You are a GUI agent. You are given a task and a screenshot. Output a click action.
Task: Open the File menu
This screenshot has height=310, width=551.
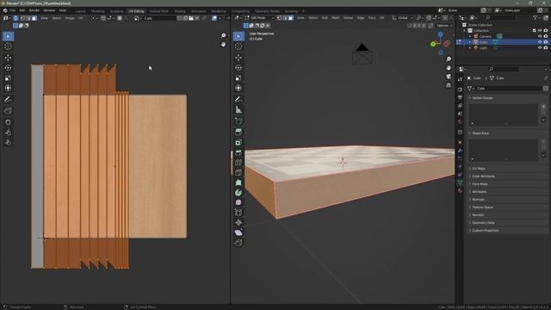pyautogui.click(x=13, y=10)
